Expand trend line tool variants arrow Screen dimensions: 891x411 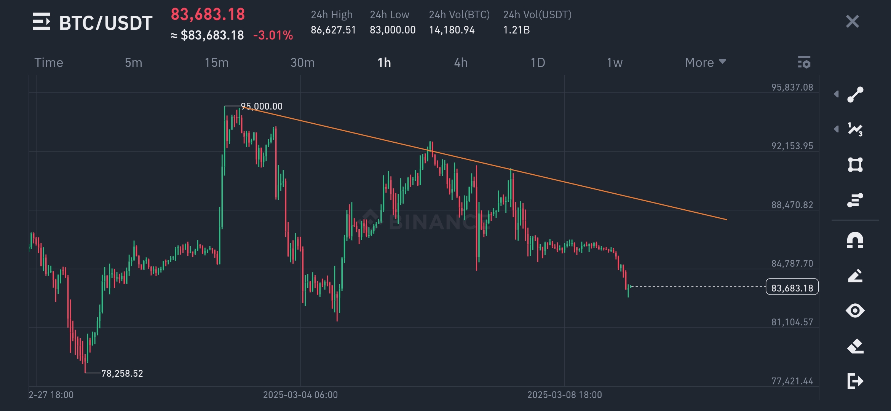click(836, 94)
